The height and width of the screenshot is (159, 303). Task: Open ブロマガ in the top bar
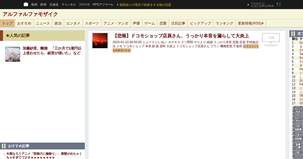coord(84,5)
